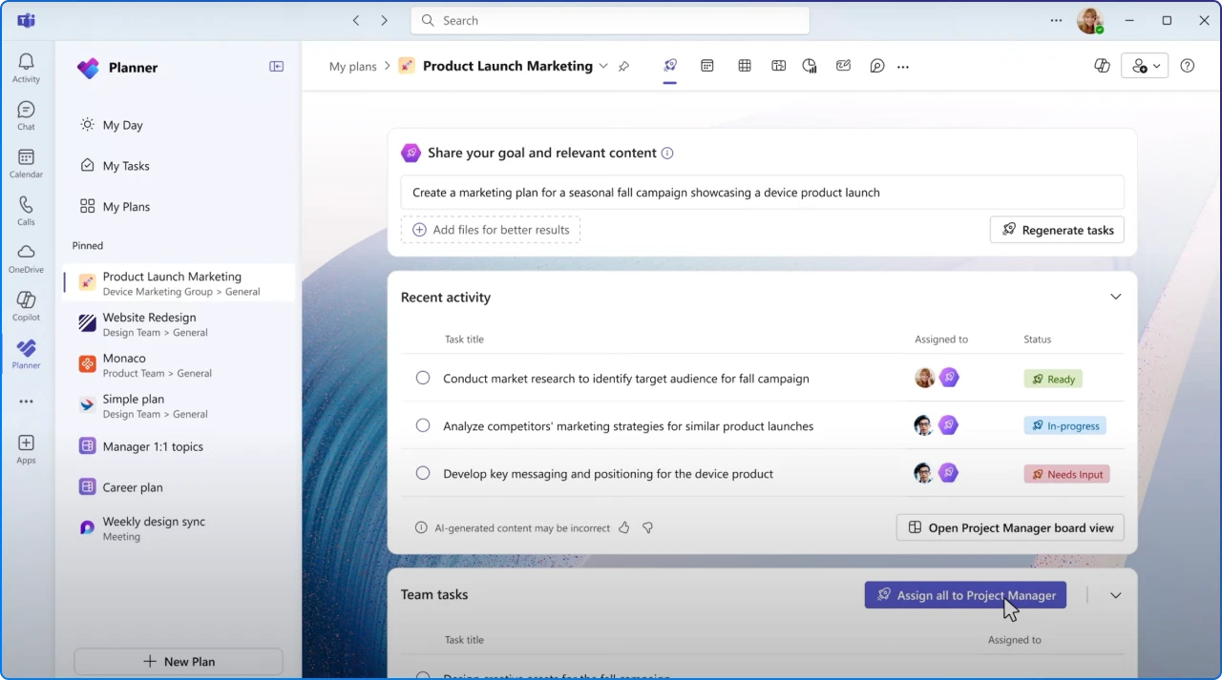Click the Regenerate tasks button

tap(1057, 230)
